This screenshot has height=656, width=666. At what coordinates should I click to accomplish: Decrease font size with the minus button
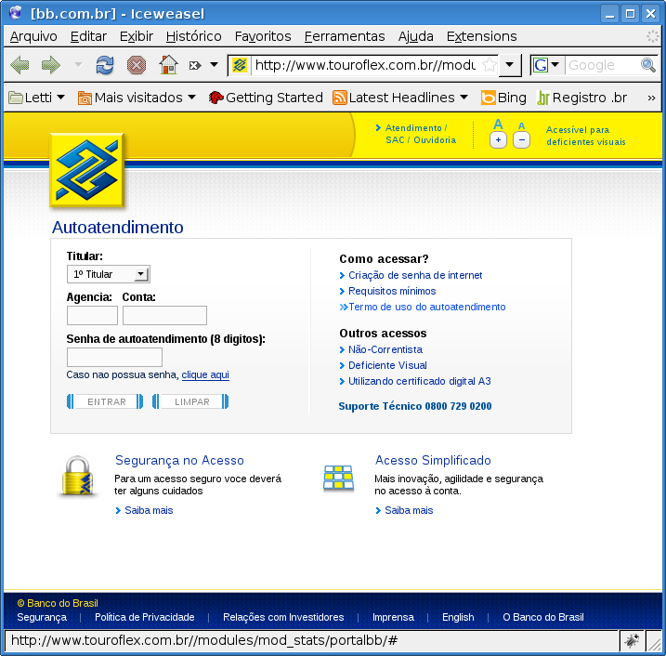(522, 139)
